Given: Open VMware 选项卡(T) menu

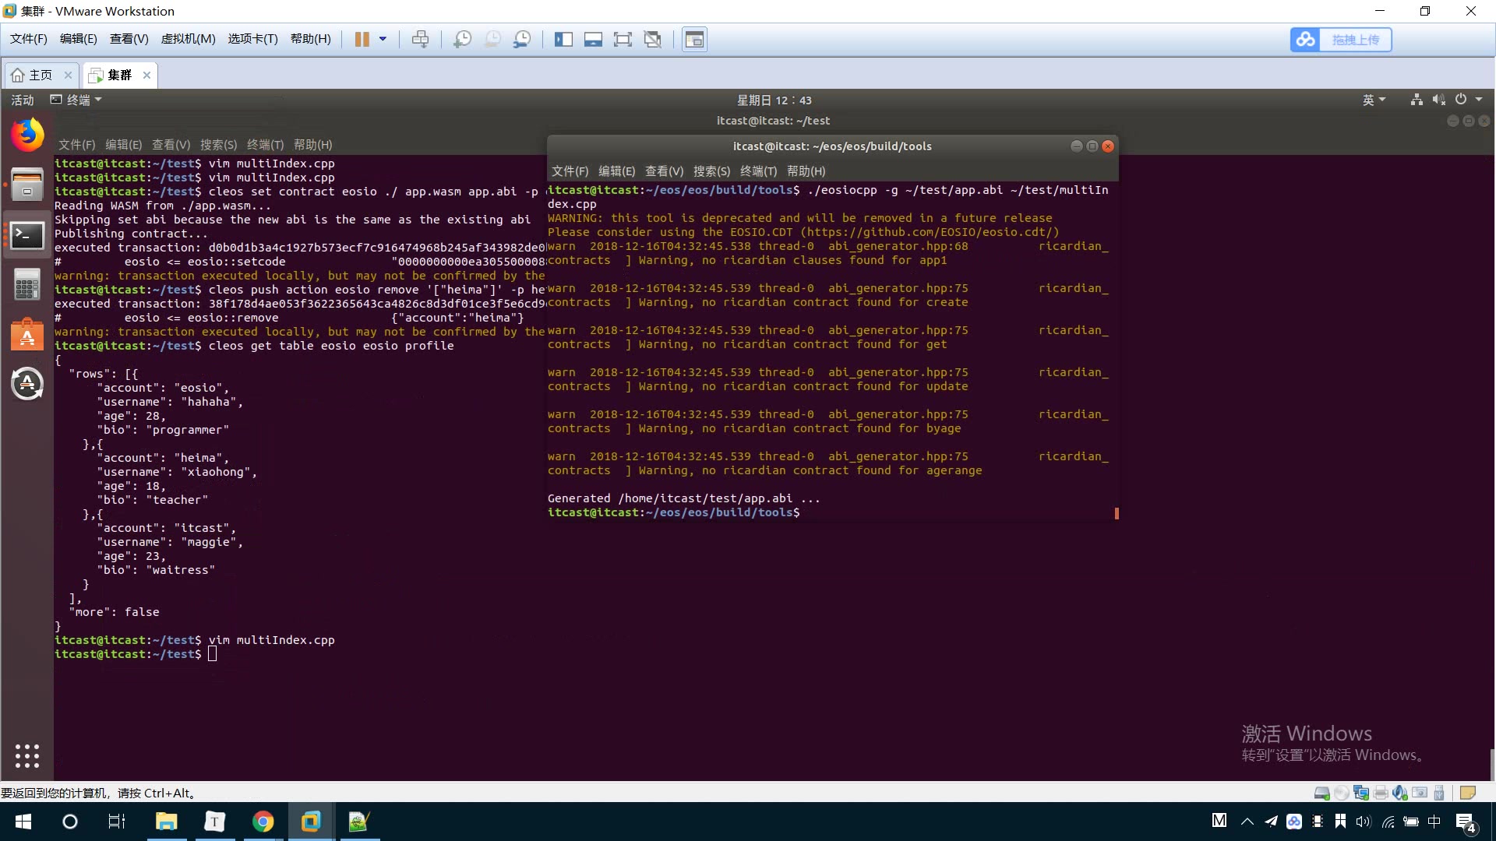Looking at the screenshot, I should (252, 39).
